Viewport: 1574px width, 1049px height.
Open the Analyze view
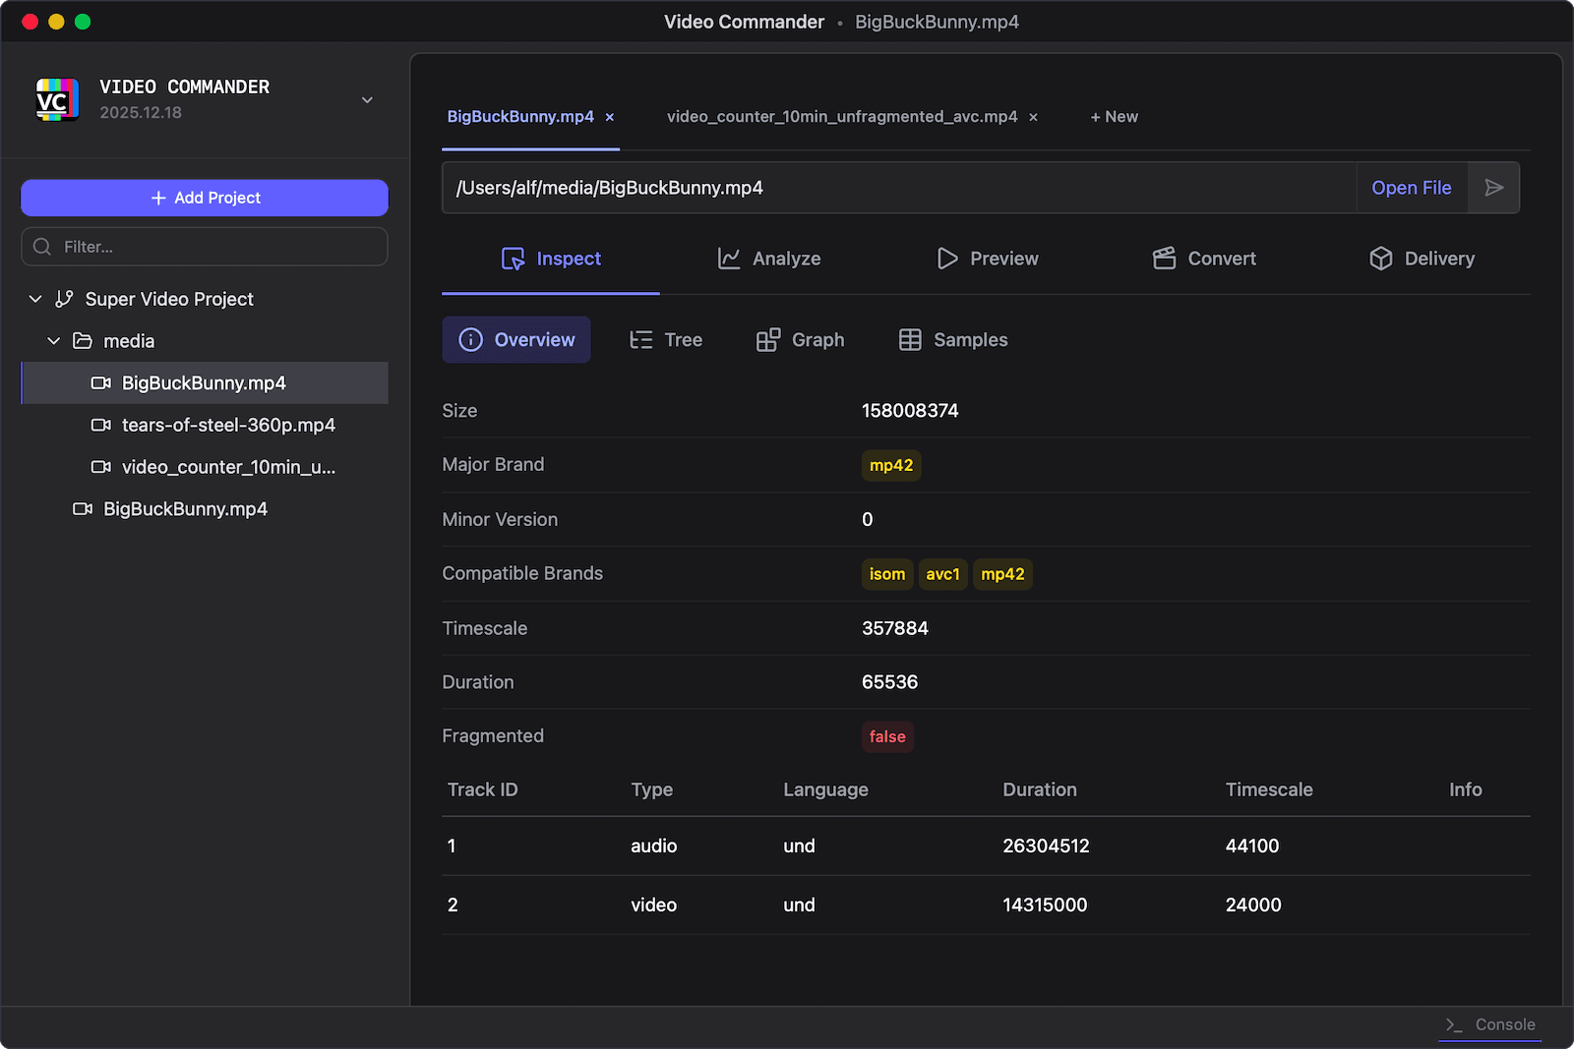pos(769,259)
